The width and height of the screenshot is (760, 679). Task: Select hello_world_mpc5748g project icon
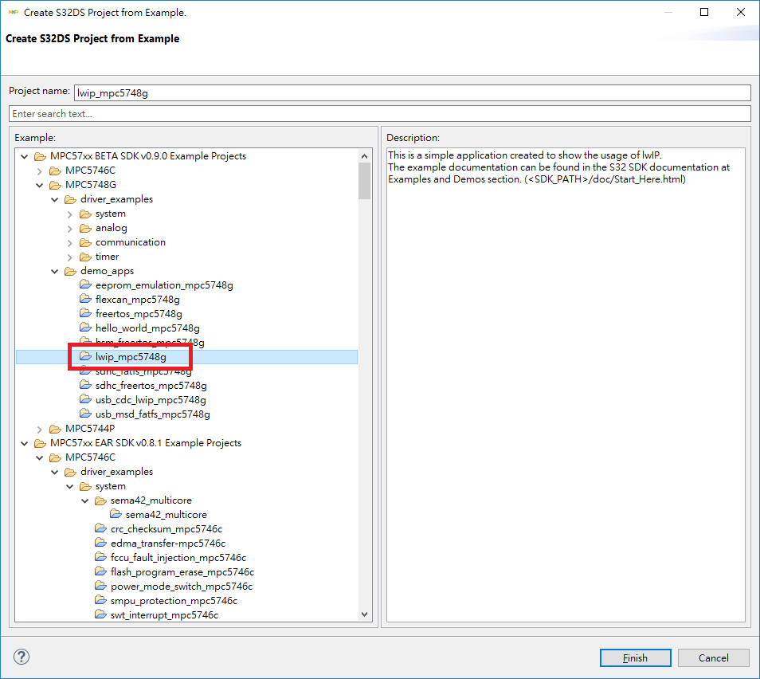86,328
